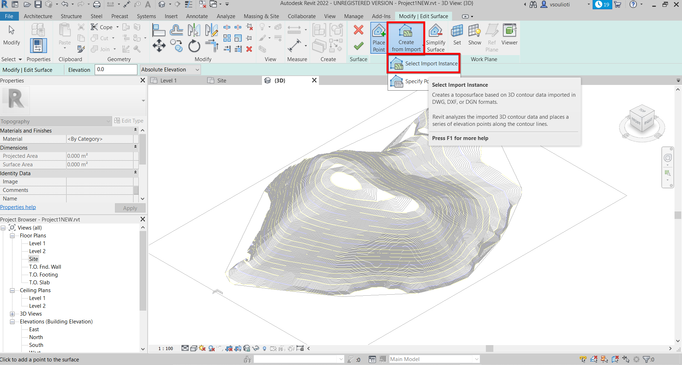The image size is (682, 365).
Task: Finish surface with green checkmark
Action: (x=358, y=46)
